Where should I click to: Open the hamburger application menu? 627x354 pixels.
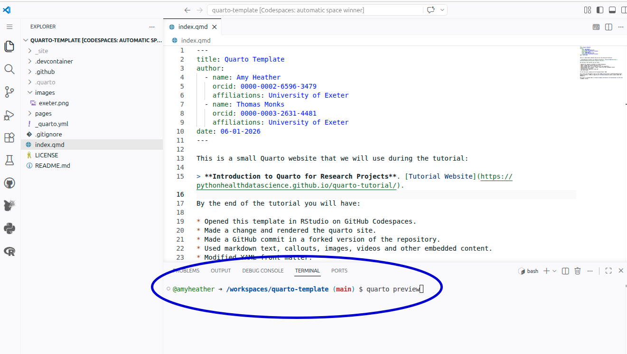point(9,27)
